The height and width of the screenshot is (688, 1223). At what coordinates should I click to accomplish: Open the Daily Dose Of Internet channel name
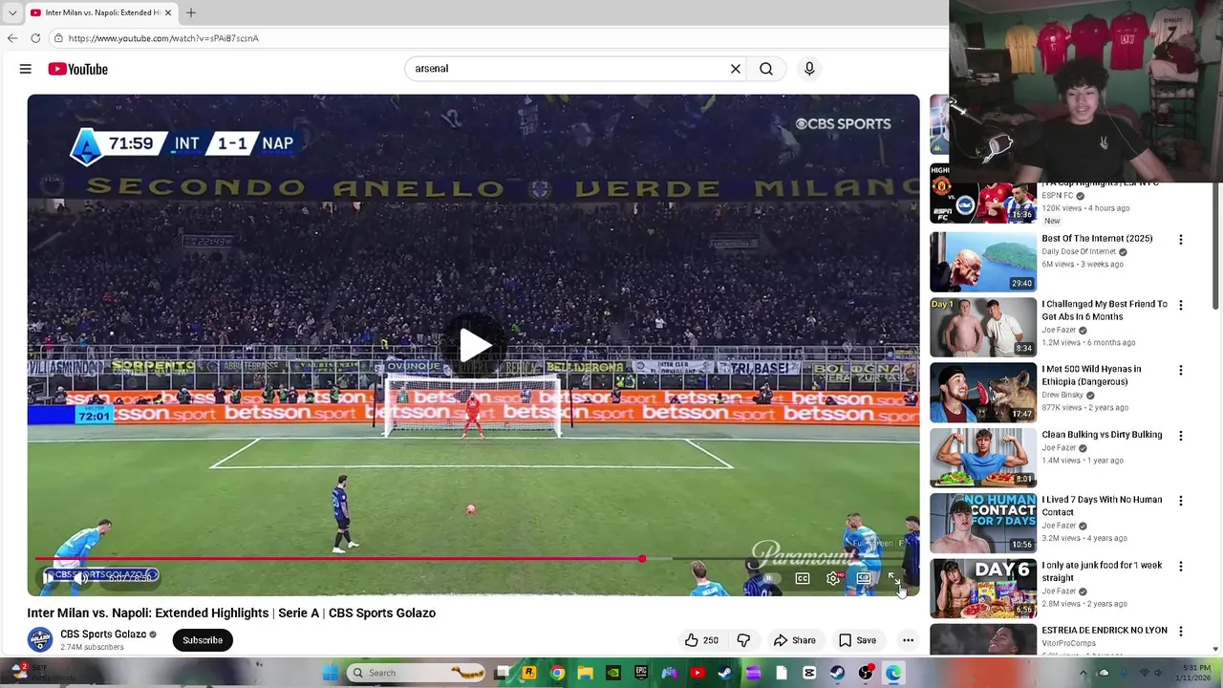1079,251
